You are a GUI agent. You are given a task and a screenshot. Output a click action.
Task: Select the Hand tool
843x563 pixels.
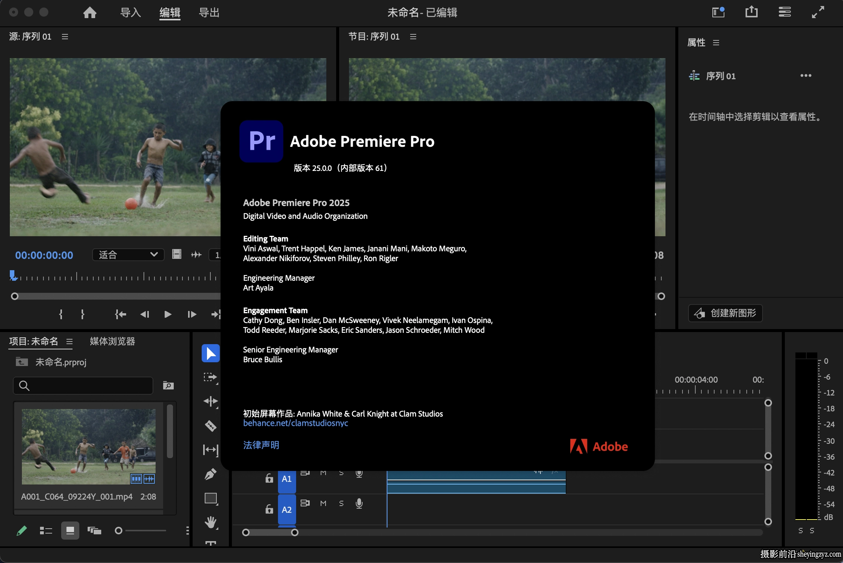coord(211,522)
